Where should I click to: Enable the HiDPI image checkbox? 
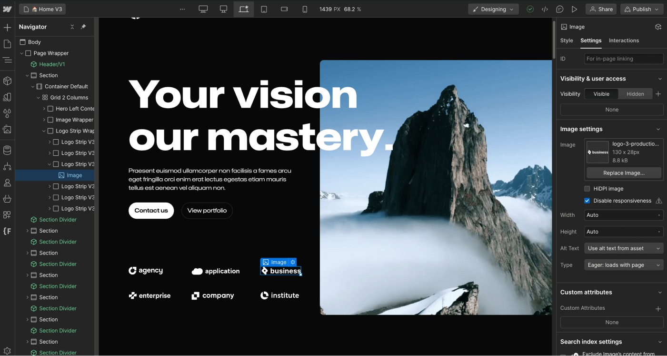(587, 188)
